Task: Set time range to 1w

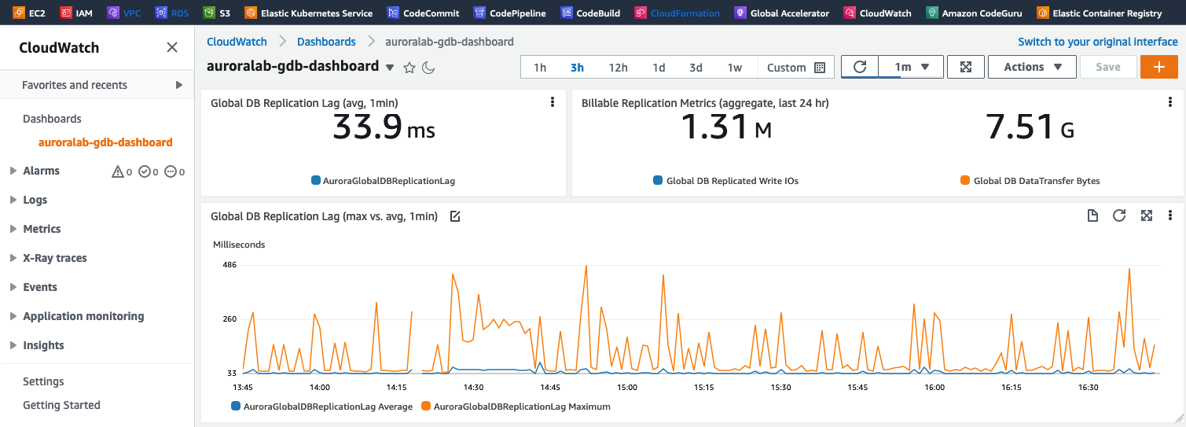Action: [x=735, y=68]
